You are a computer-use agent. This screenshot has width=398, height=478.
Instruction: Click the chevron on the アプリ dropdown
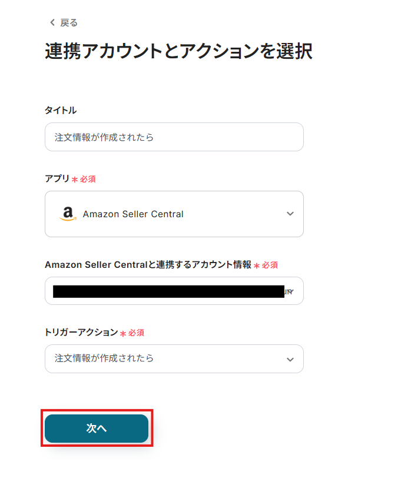click(x=290, y=214)
